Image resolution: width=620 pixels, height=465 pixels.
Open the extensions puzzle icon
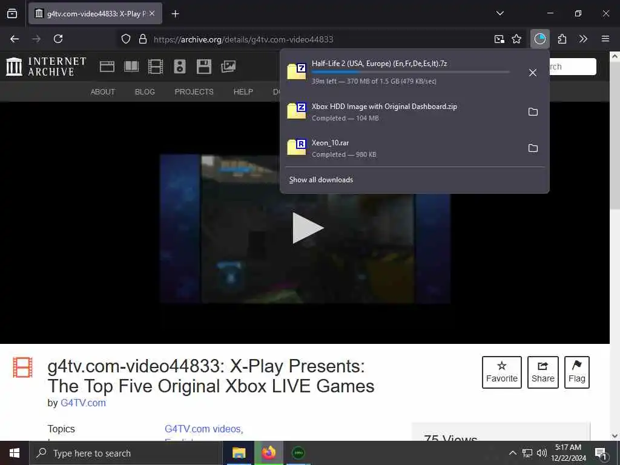point(562,39)
